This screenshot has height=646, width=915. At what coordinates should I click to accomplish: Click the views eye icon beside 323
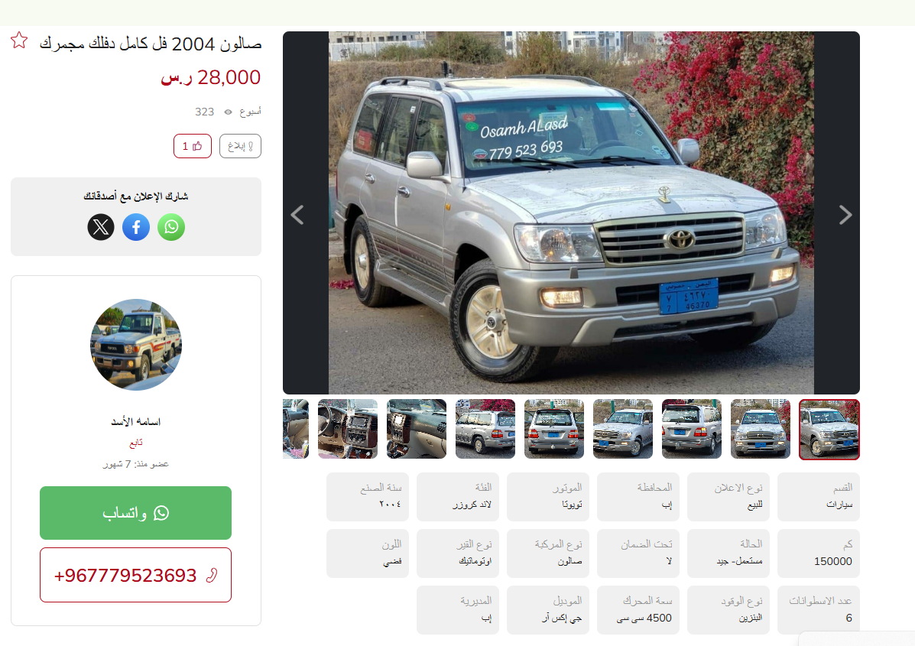228,112
